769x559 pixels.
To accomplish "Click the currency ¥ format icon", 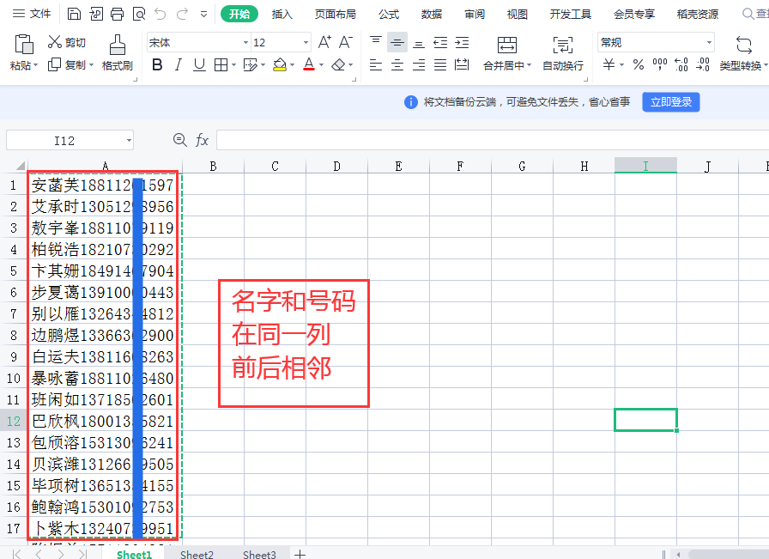I will (x=609, y=64).
